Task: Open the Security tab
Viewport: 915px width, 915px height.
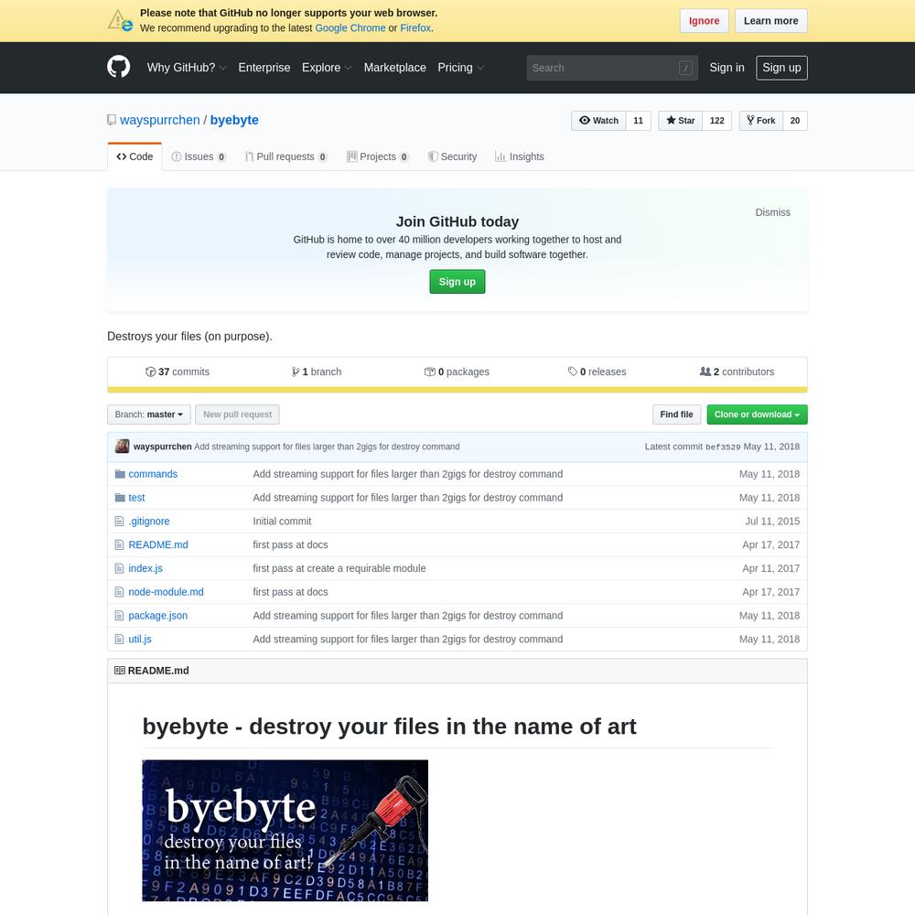Action: click(452, 156)
